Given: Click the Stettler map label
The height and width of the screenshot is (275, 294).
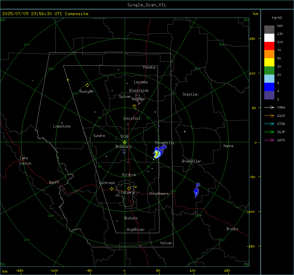Looking at the screenshot, I should (x=190, y=95).
